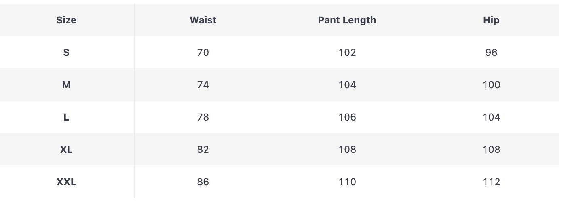
Task: Click waist value 74 for size M
Action: (203, 85)
